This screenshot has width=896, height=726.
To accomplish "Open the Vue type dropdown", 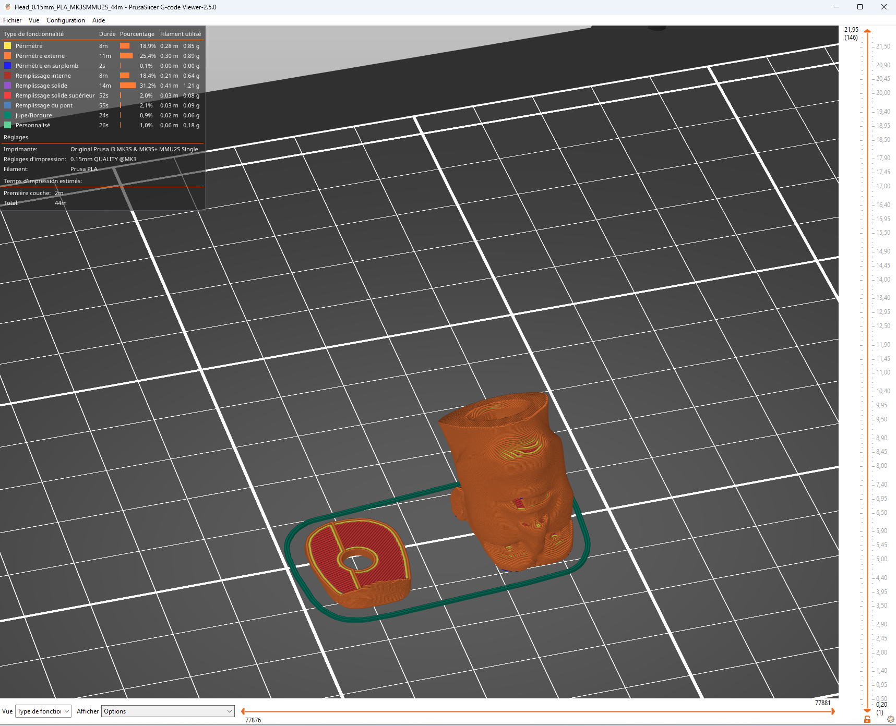I will (43, 711).
